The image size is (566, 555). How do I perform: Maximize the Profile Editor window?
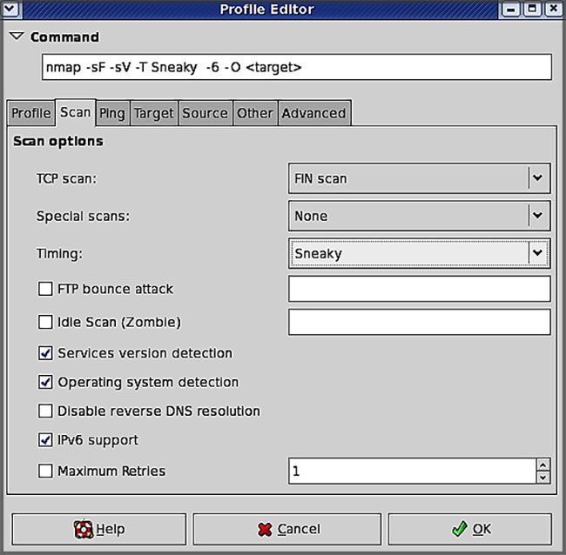[532, 9]
